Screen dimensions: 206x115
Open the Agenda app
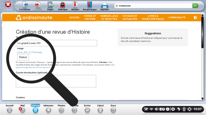pyautogui.click(x=74, y=109)
